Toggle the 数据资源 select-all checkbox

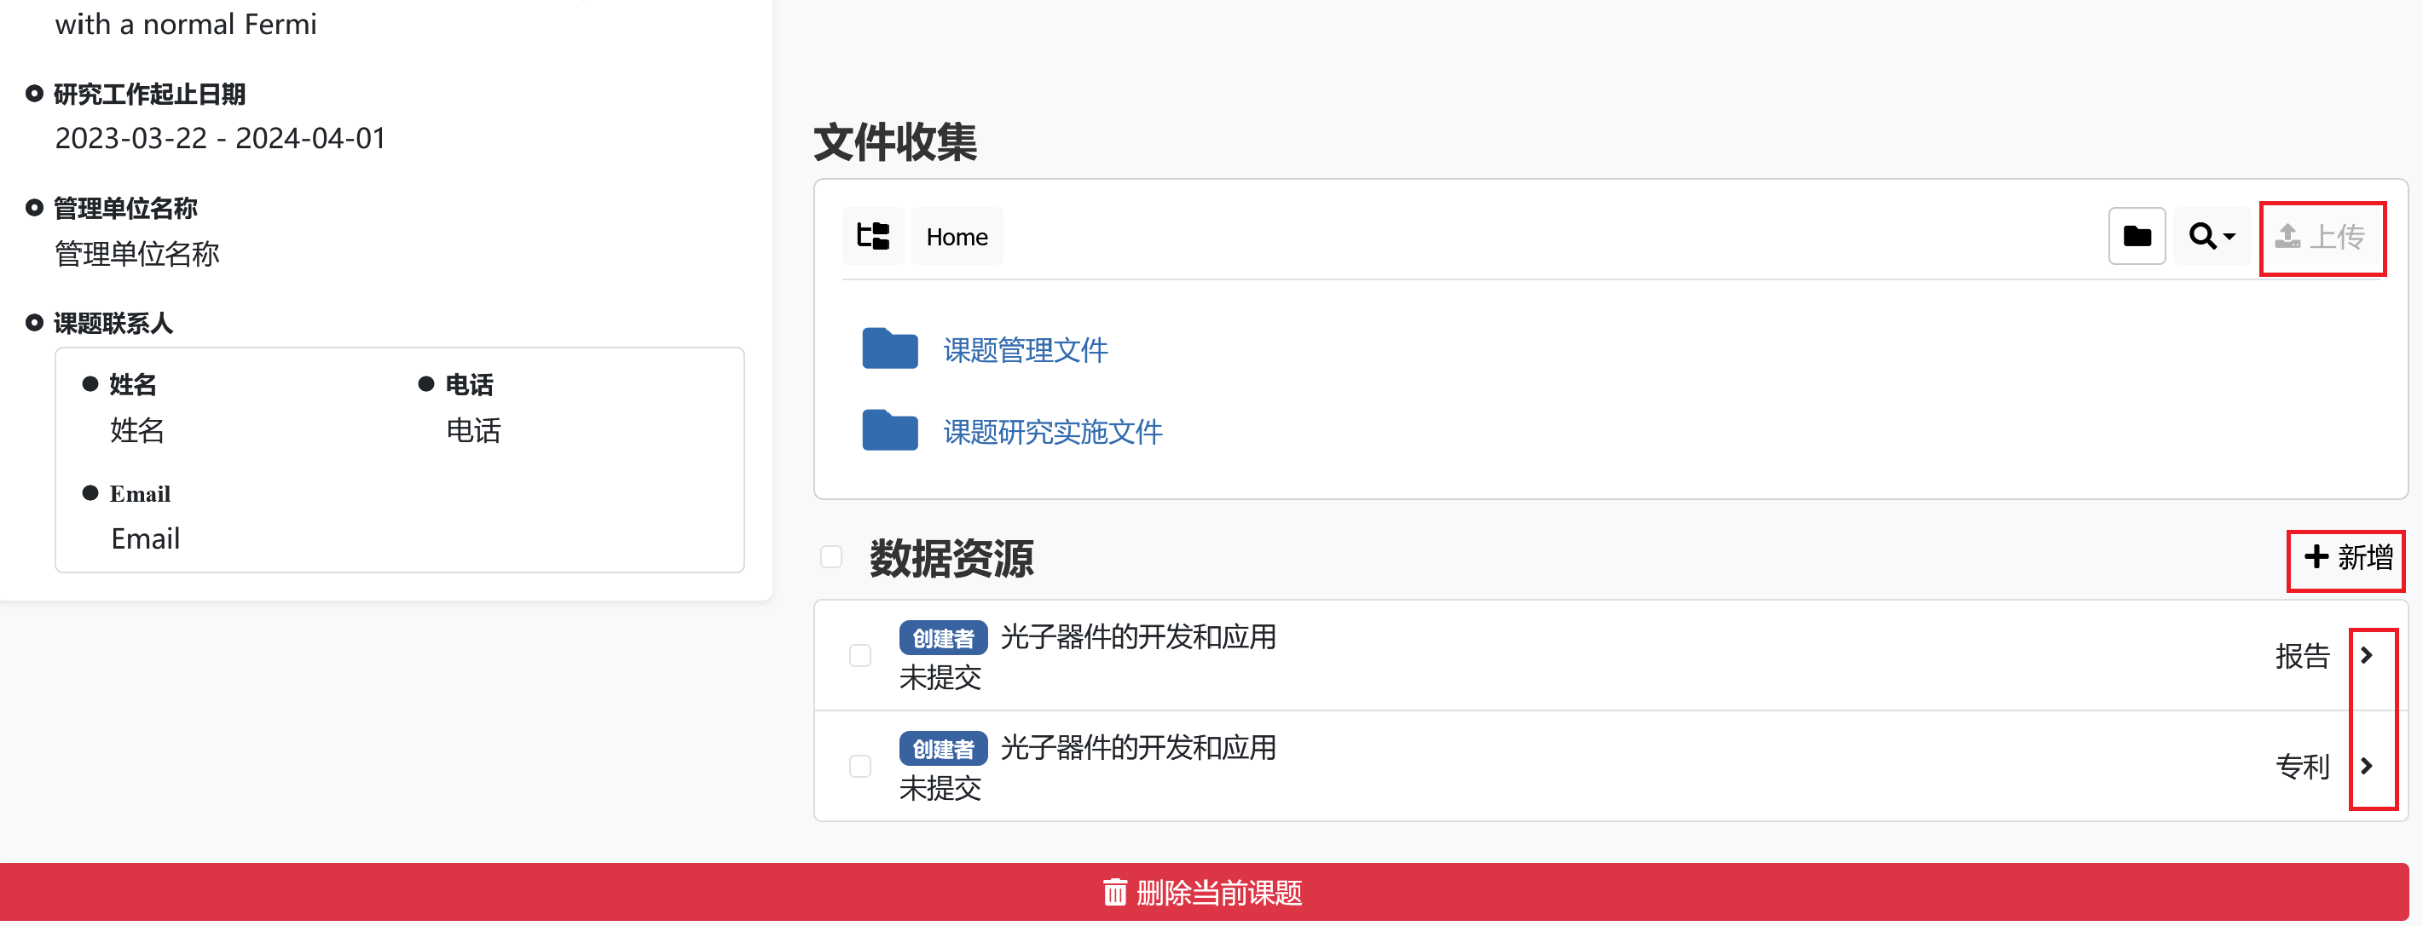pos(830,556)
